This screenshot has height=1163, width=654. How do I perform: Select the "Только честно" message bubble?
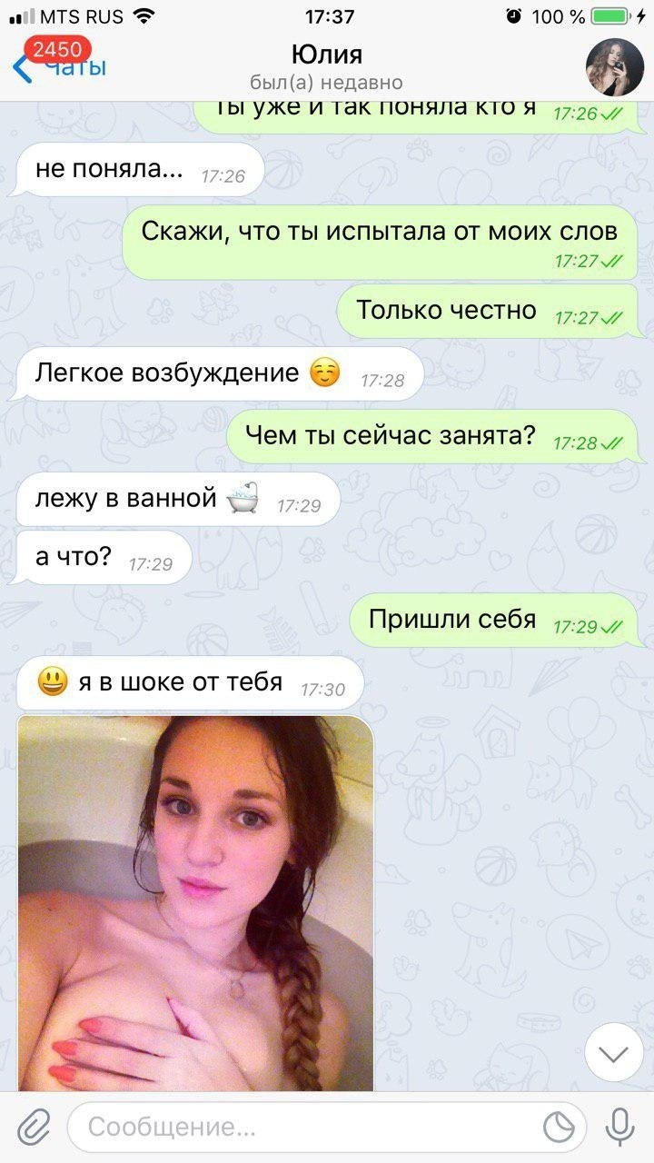coord(488,311)
